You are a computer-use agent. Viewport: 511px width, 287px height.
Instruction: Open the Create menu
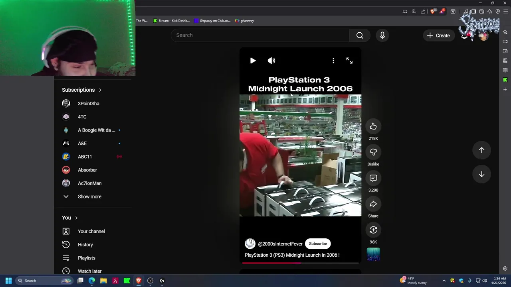tap(438, 35)
